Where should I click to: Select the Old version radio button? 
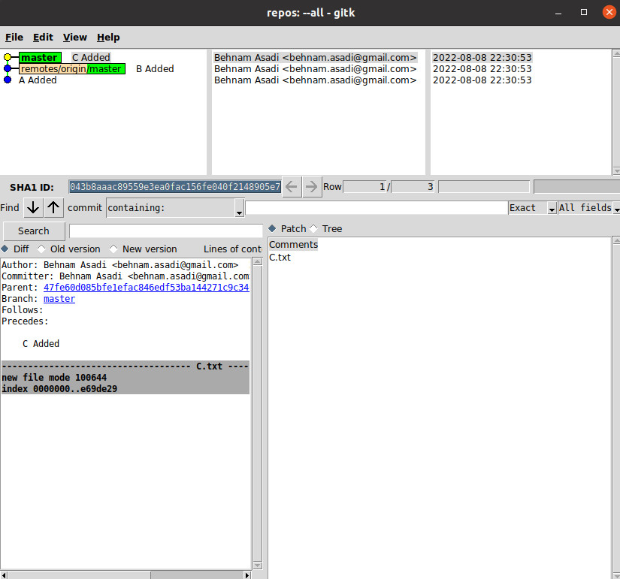41,249
